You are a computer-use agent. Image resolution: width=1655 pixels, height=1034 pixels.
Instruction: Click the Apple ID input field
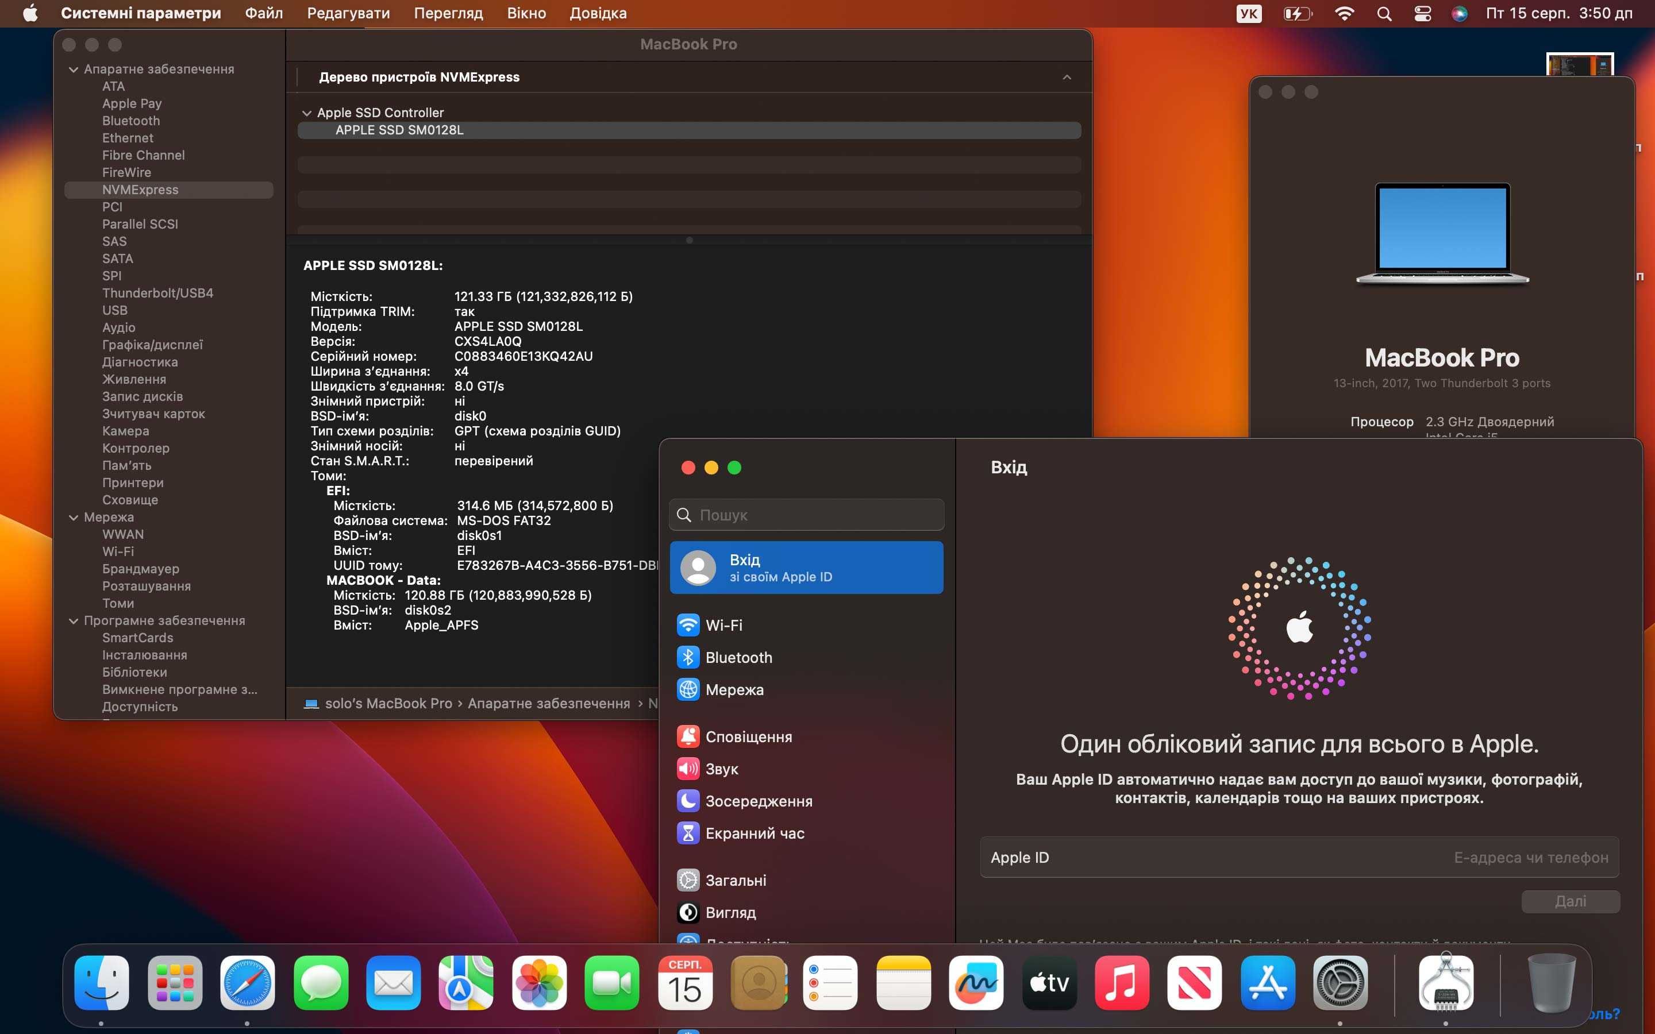pyautogui.click(x=1299, y=857)
